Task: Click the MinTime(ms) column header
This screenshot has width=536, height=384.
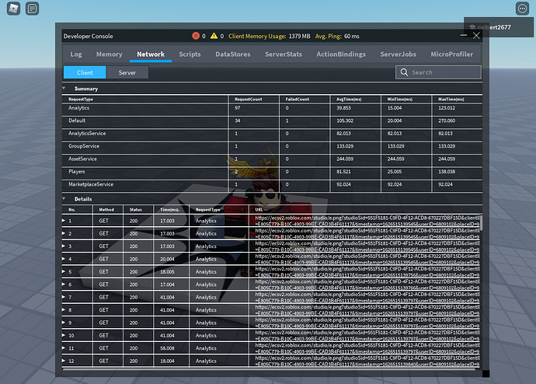Action: [399, 99]
